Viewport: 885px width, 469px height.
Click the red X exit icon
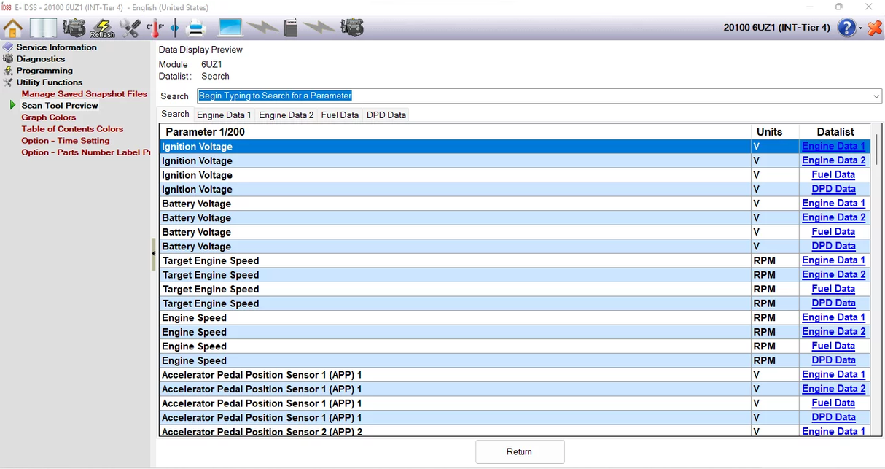tap(875, 28)
